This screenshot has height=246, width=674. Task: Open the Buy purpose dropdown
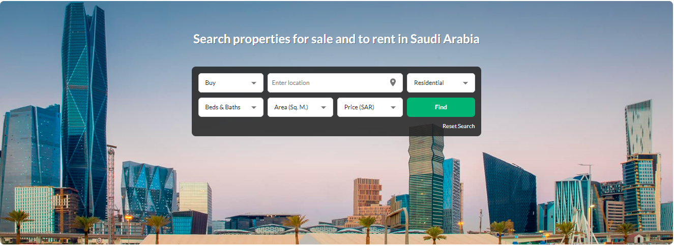point(231,83)
